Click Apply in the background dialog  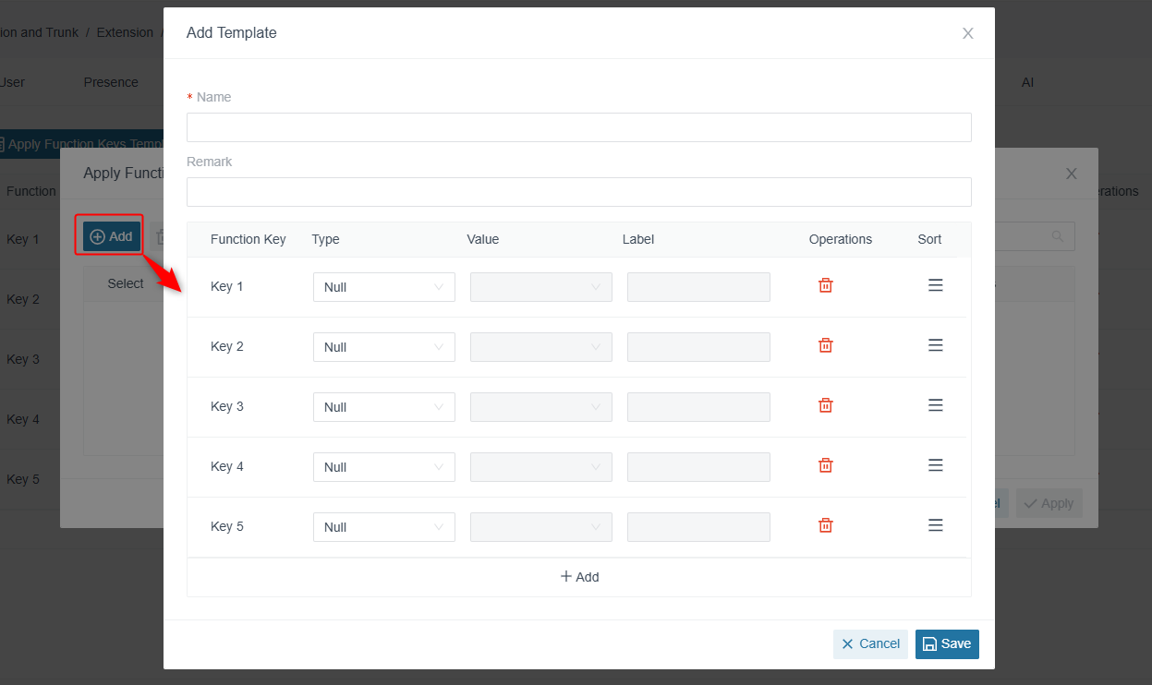[1049, 503]
